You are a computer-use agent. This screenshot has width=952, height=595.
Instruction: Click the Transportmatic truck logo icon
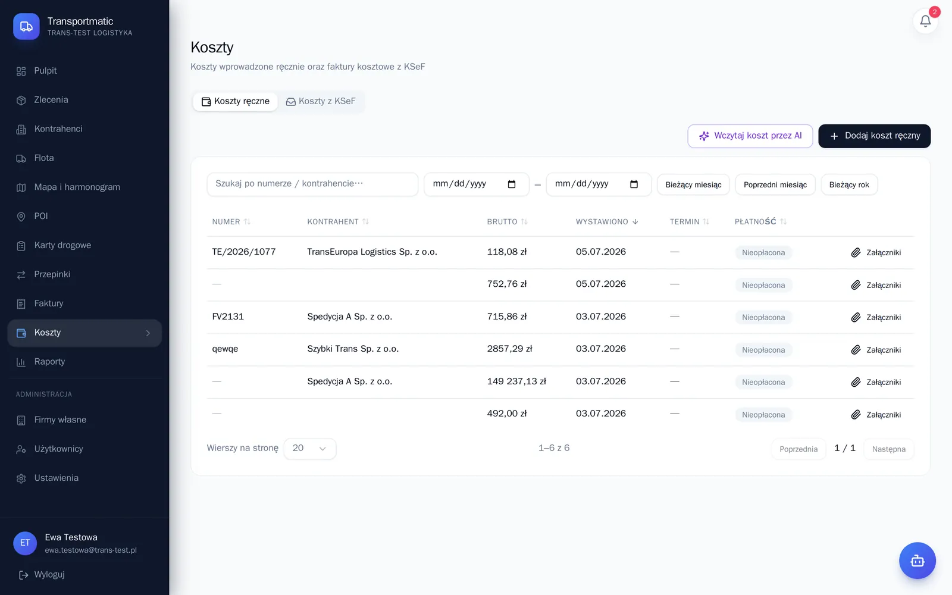click(x=26, y=26)
